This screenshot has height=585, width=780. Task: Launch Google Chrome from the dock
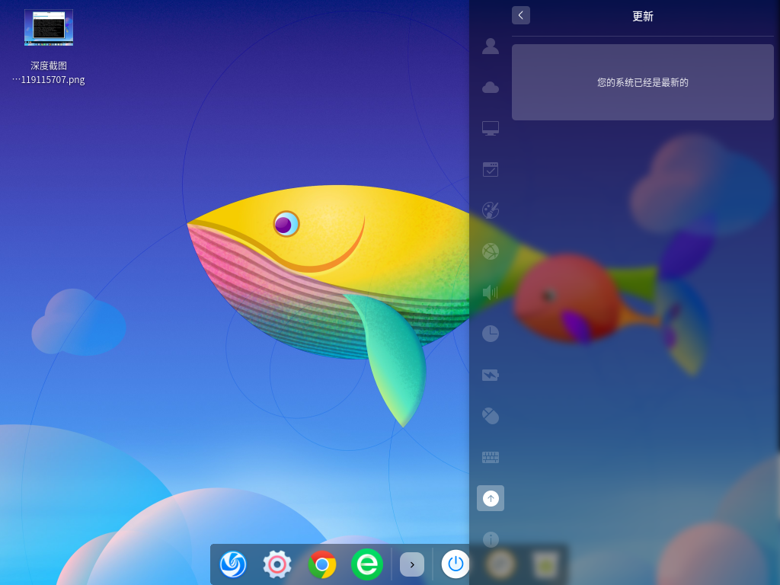[x=322, y=564]
